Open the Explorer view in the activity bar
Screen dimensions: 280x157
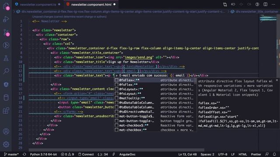coord(6,6)
